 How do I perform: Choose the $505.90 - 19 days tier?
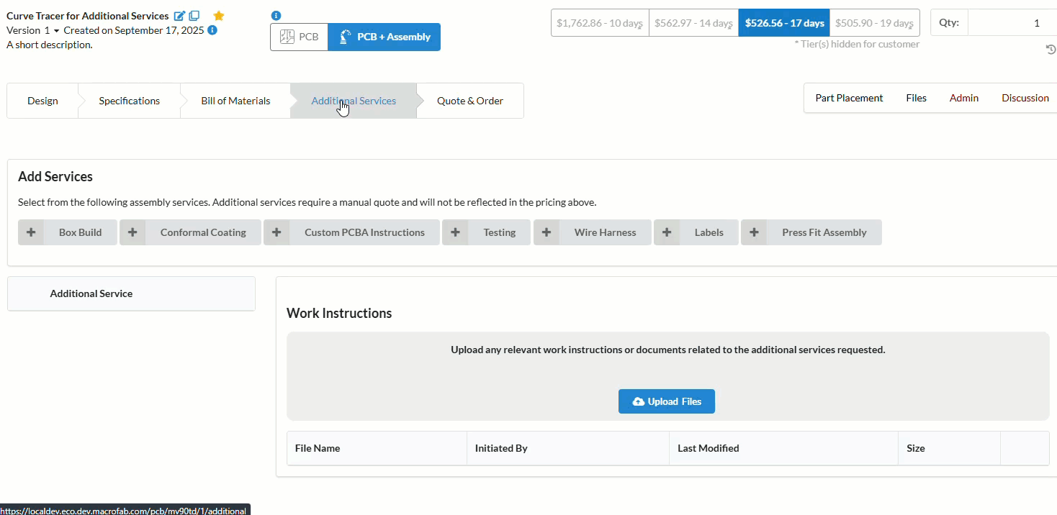coord(874,23)
